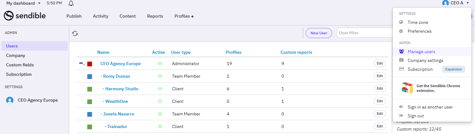475x134 pixels.
Task: Click the Chrome extension icon
Action: (407, 88)
